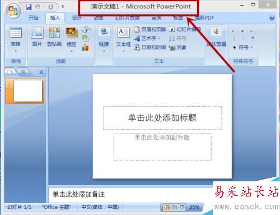Click the "Office 主题" status bar entry

(57, 207)
